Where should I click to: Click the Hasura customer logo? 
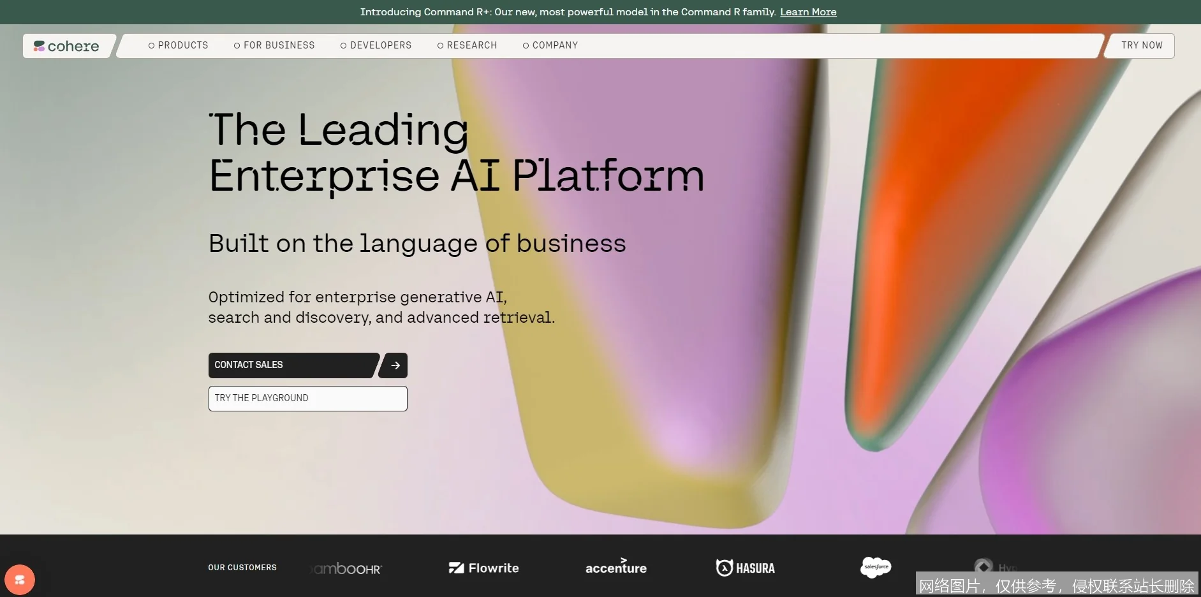745,568
